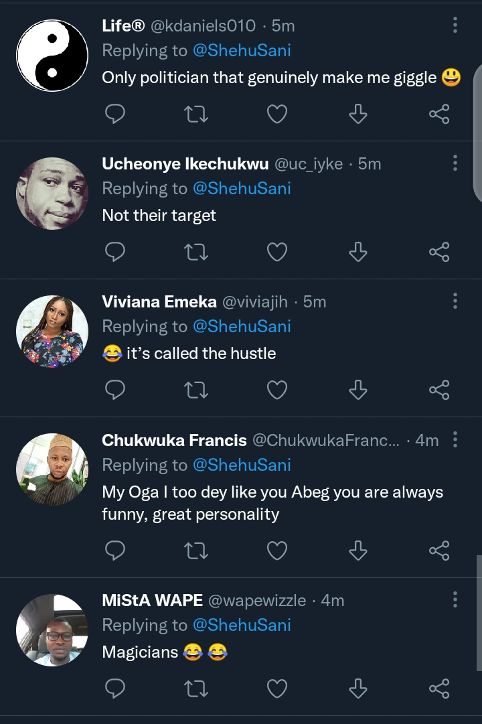Like Viviana Emeka's 'the hustle' tweet

click(x=277, y=390)
